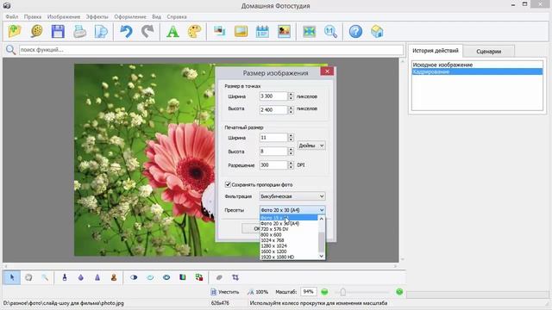Select the arrow pointer tool

(12, 277)
